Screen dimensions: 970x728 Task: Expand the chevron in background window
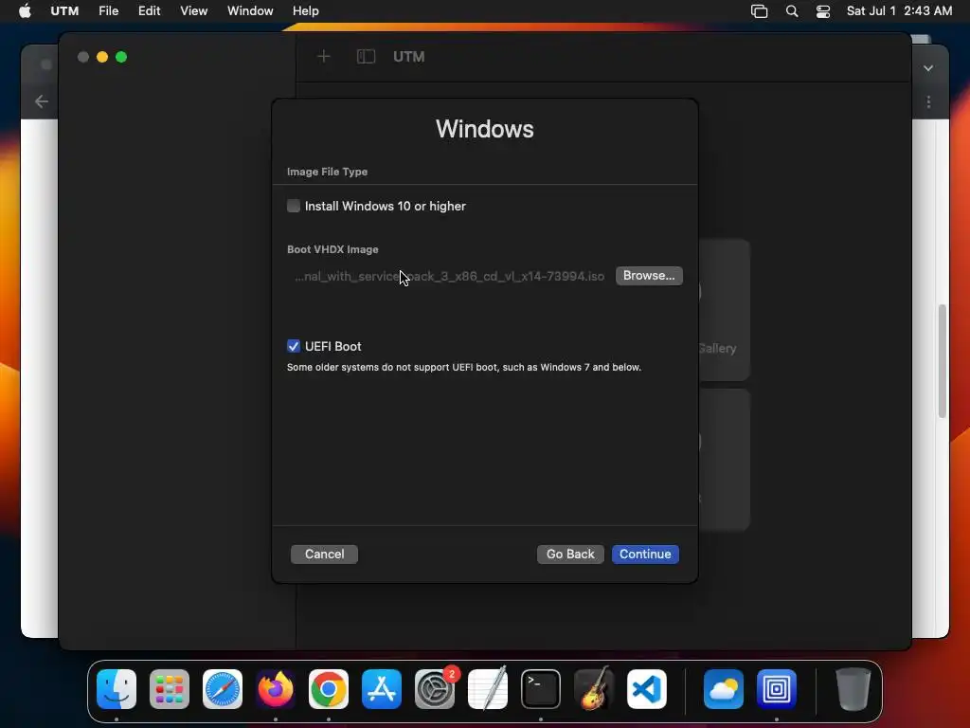928,68
